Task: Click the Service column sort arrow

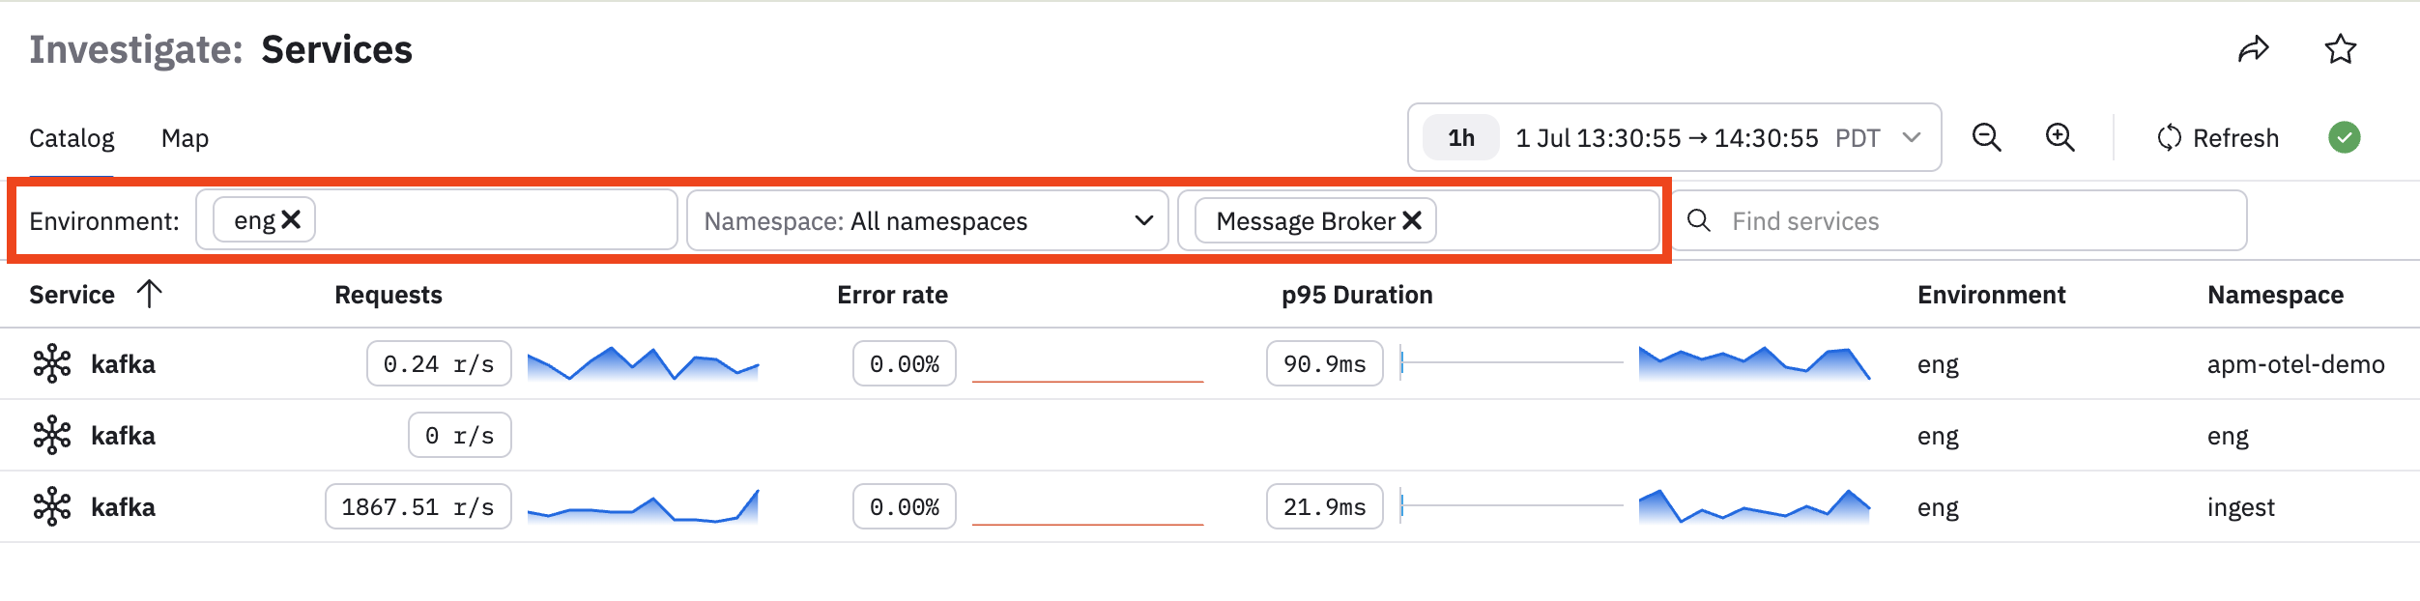Action: (x=149, y=294)
